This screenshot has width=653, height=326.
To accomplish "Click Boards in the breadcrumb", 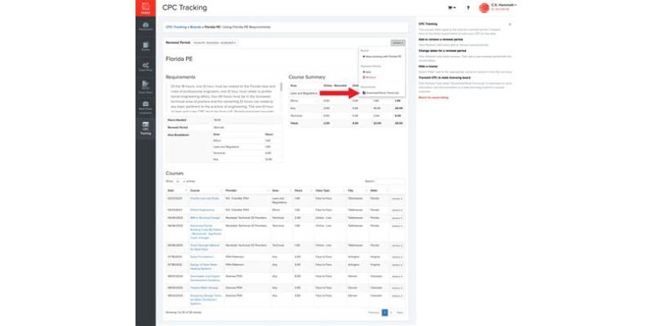I will tap(195, 27).
